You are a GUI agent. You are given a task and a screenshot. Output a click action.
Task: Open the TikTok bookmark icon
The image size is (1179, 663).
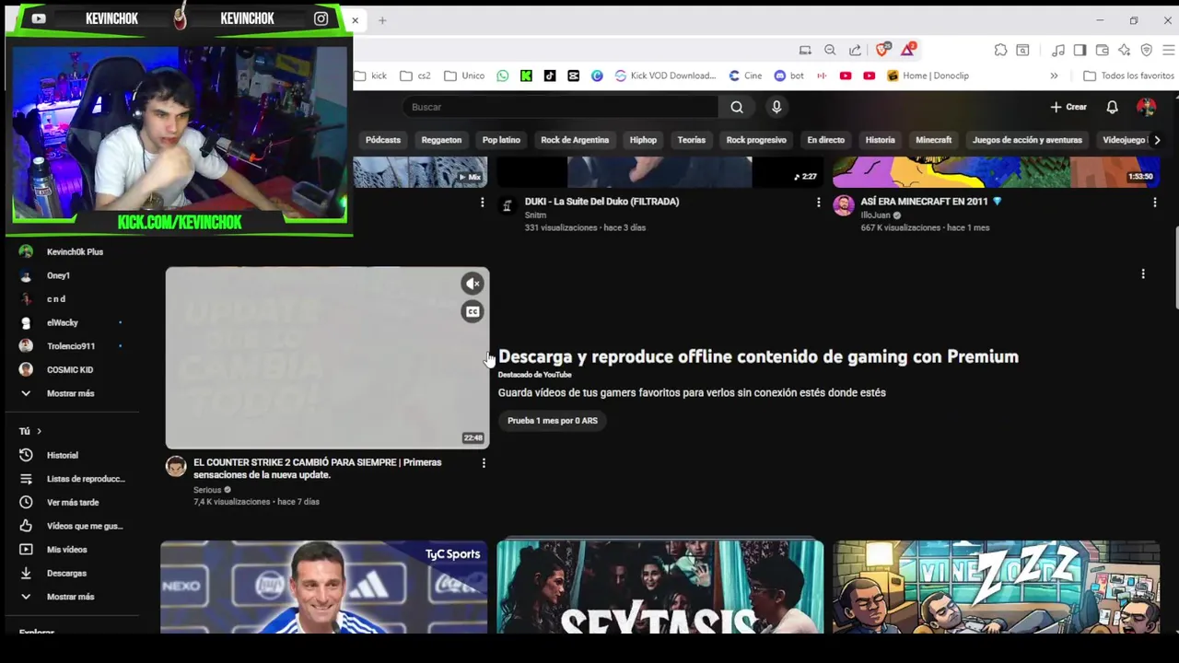tap(550, 76)
